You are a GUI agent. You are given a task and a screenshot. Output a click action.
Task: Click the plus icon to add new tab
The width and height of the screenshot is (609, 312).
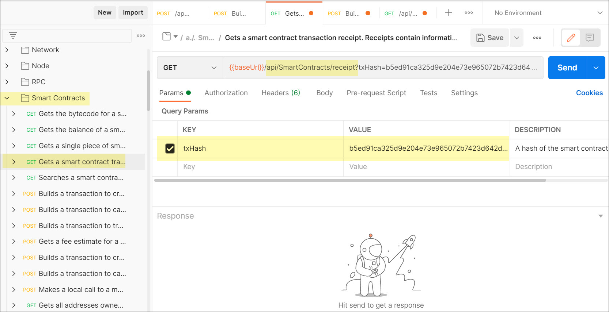[448, 13]
